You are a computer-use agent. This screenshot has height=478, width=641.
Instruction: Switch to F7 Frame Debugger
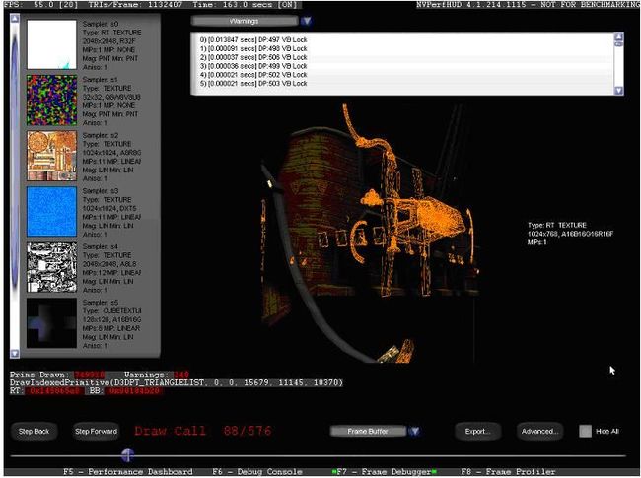(385, 471)
